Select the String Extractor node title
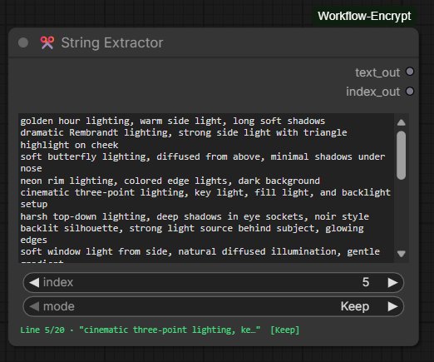The height and width of the screenshot is (362, 434). click(x=112, y=42)
